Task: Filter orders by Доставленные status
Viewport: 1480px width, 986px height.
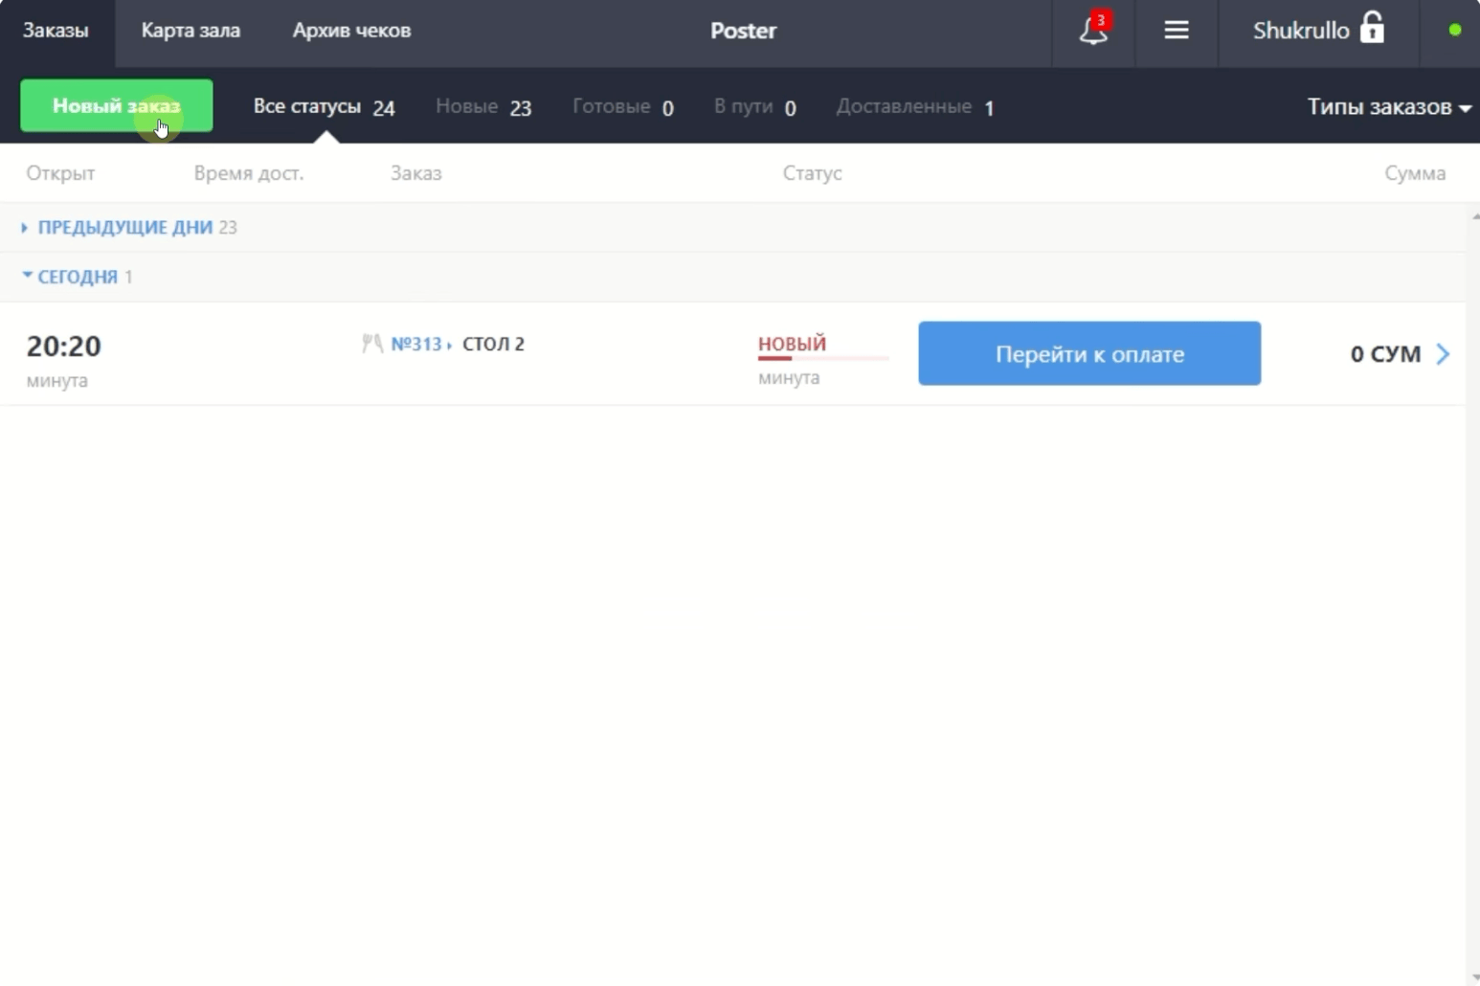Action: tap(914, 107)
